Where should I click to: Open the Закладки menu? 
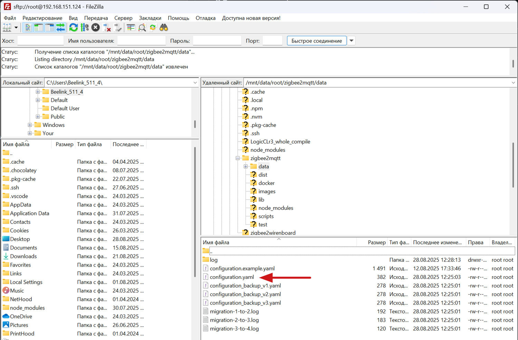pyautogui.click(x=150, y=18)
